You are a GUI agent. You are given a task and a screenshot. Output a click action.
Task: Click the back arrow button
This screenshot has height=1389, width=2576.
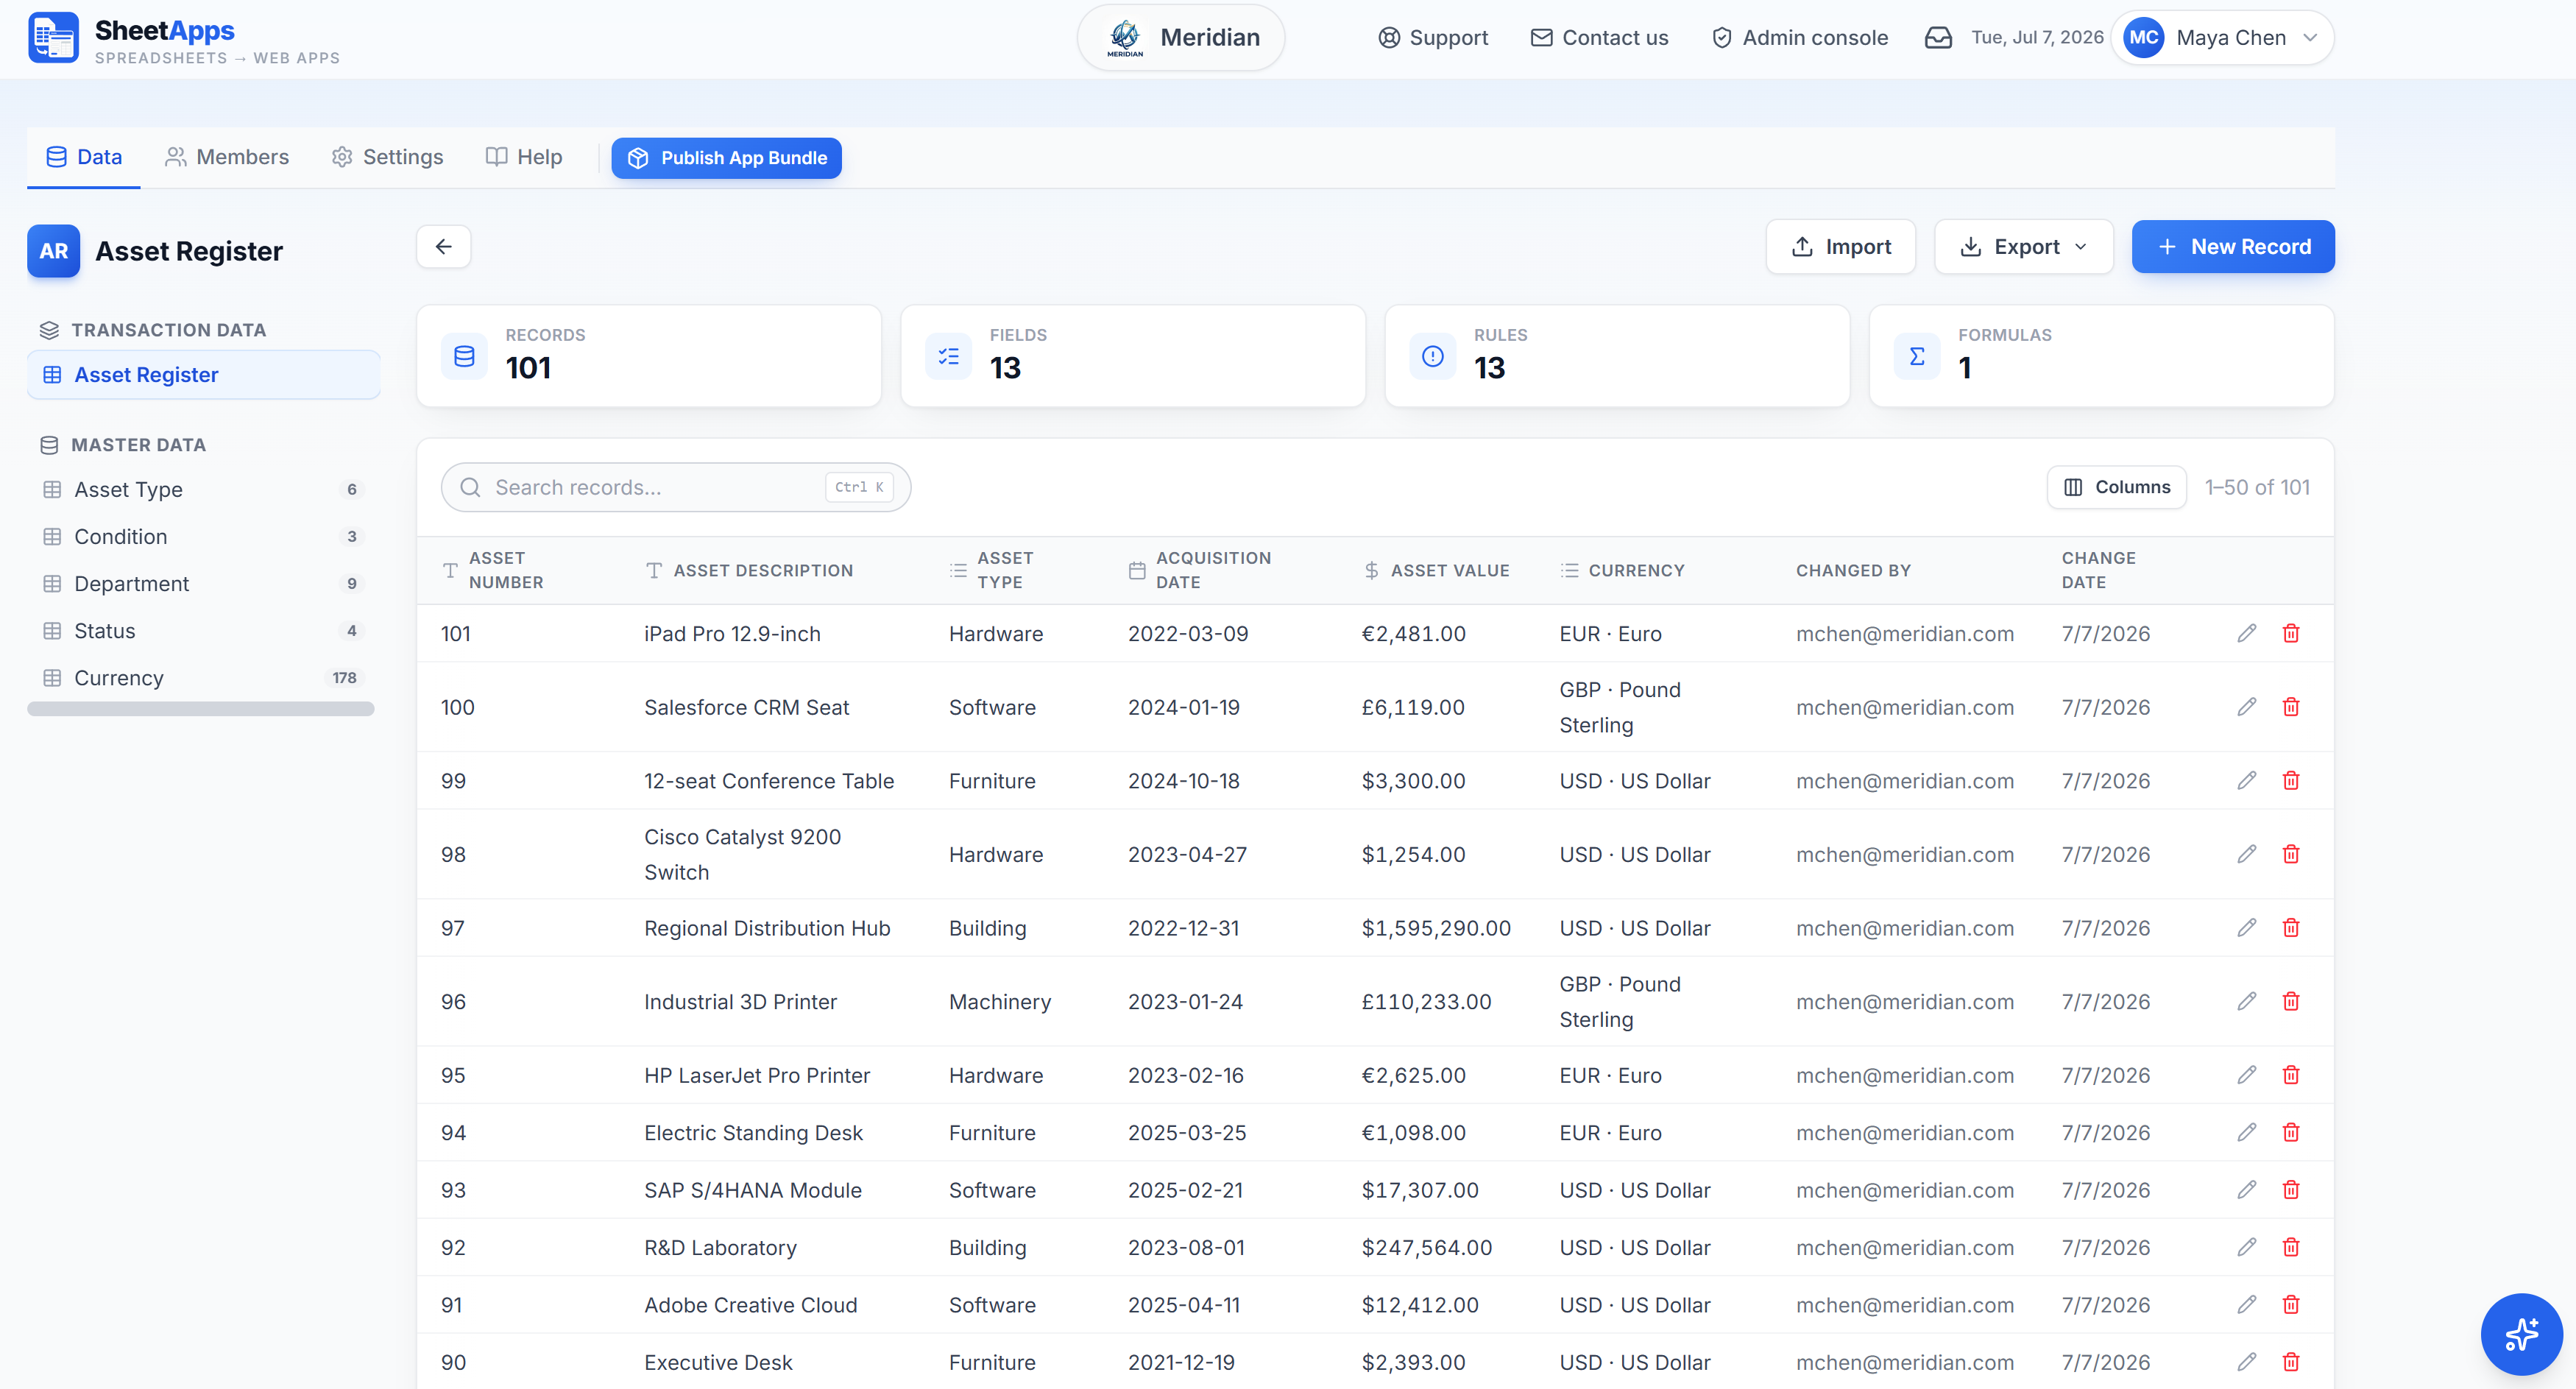(444, 247)
